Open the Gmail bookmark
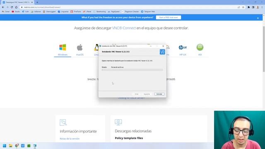 click(x=5, y=12)
